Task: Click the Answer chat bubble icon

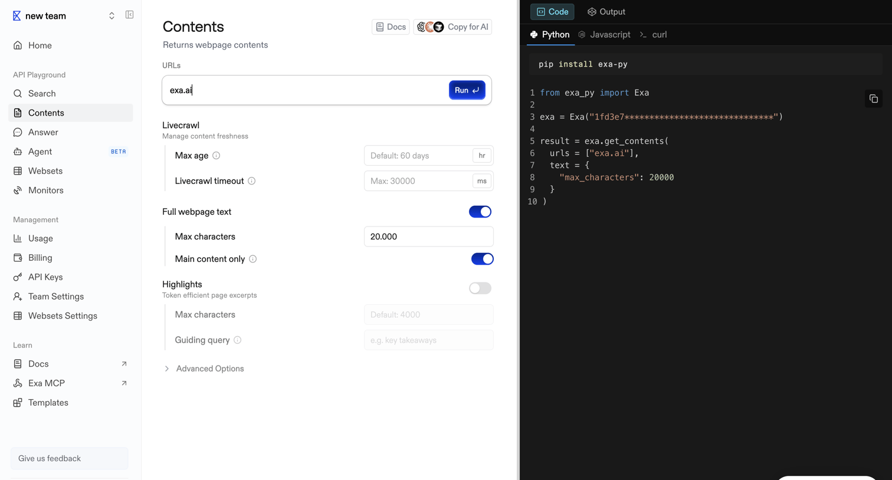Action: (x=18, y=132)
